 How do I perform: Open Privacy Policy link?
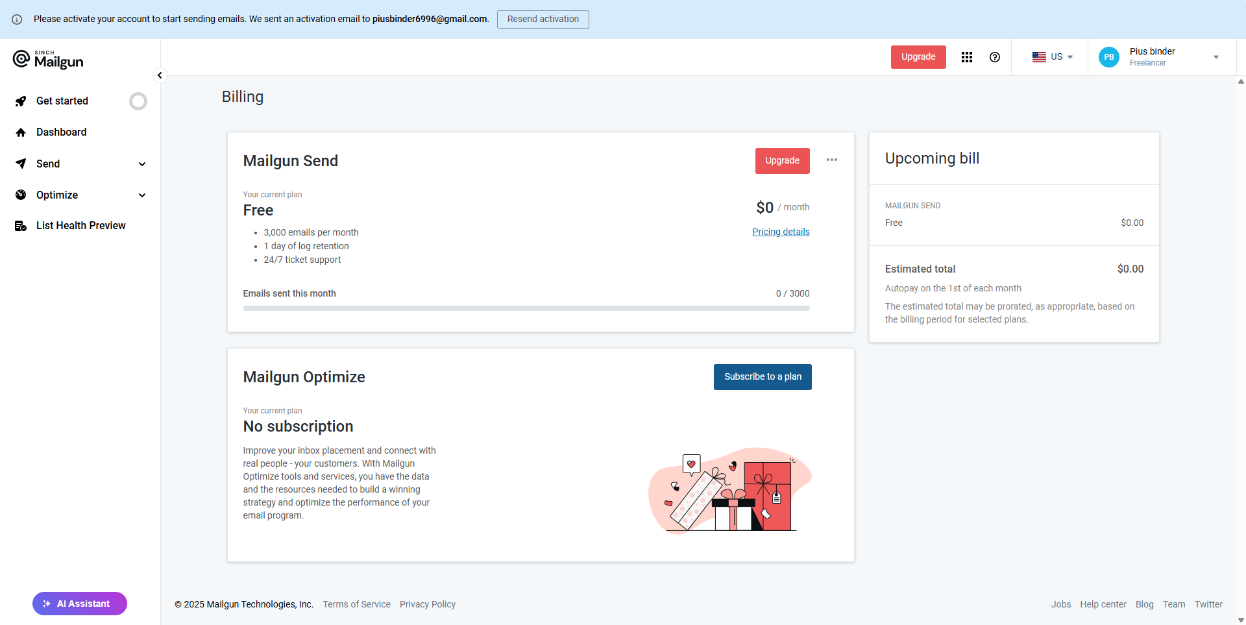click(428, 604)
